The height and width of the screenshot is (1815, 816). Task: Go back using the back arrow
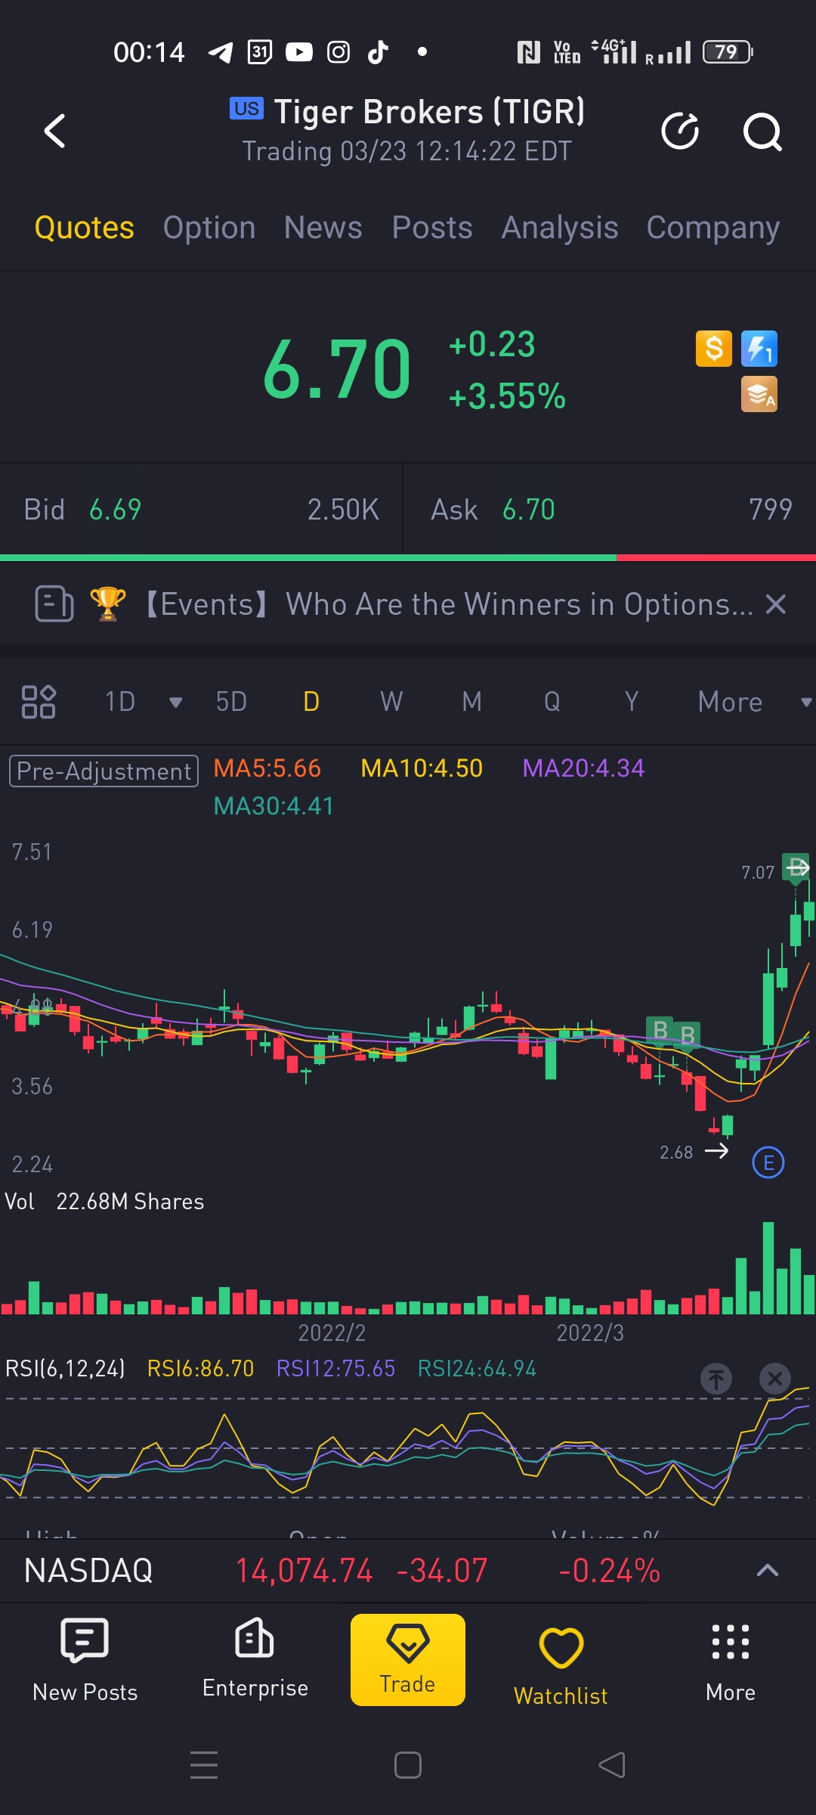pos(54,131)
